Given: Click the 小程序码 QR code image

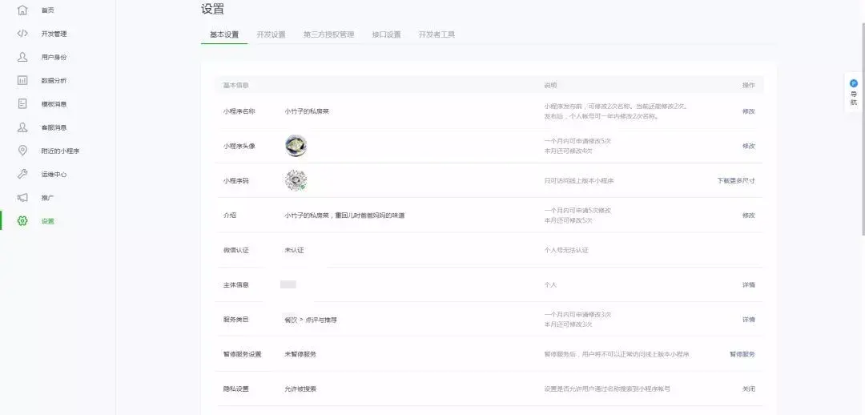Looking at the screenshot, I should (x=296, y=180).
